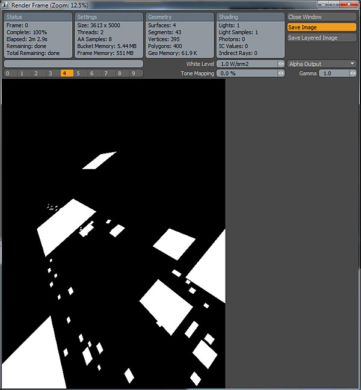Image resolution: width=361 pixels, height=390 pixels.
Task: Open the Alpha Output dropdown
Action: pyautogui.click(x=322, y=64)
